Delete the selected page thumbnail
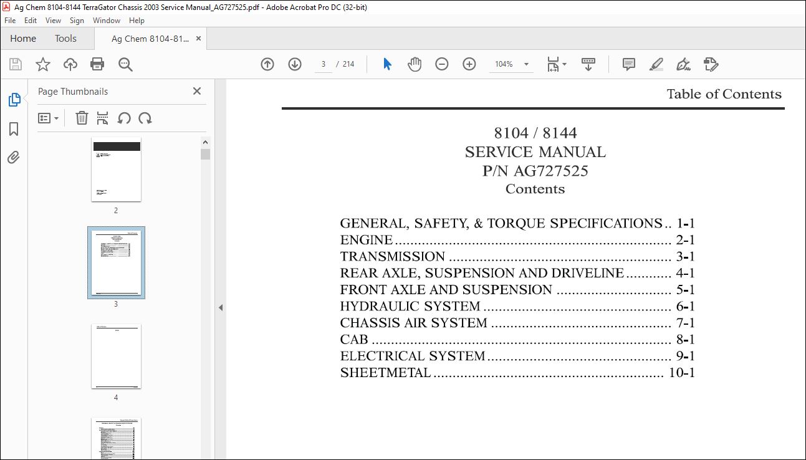 pos(82,118)
